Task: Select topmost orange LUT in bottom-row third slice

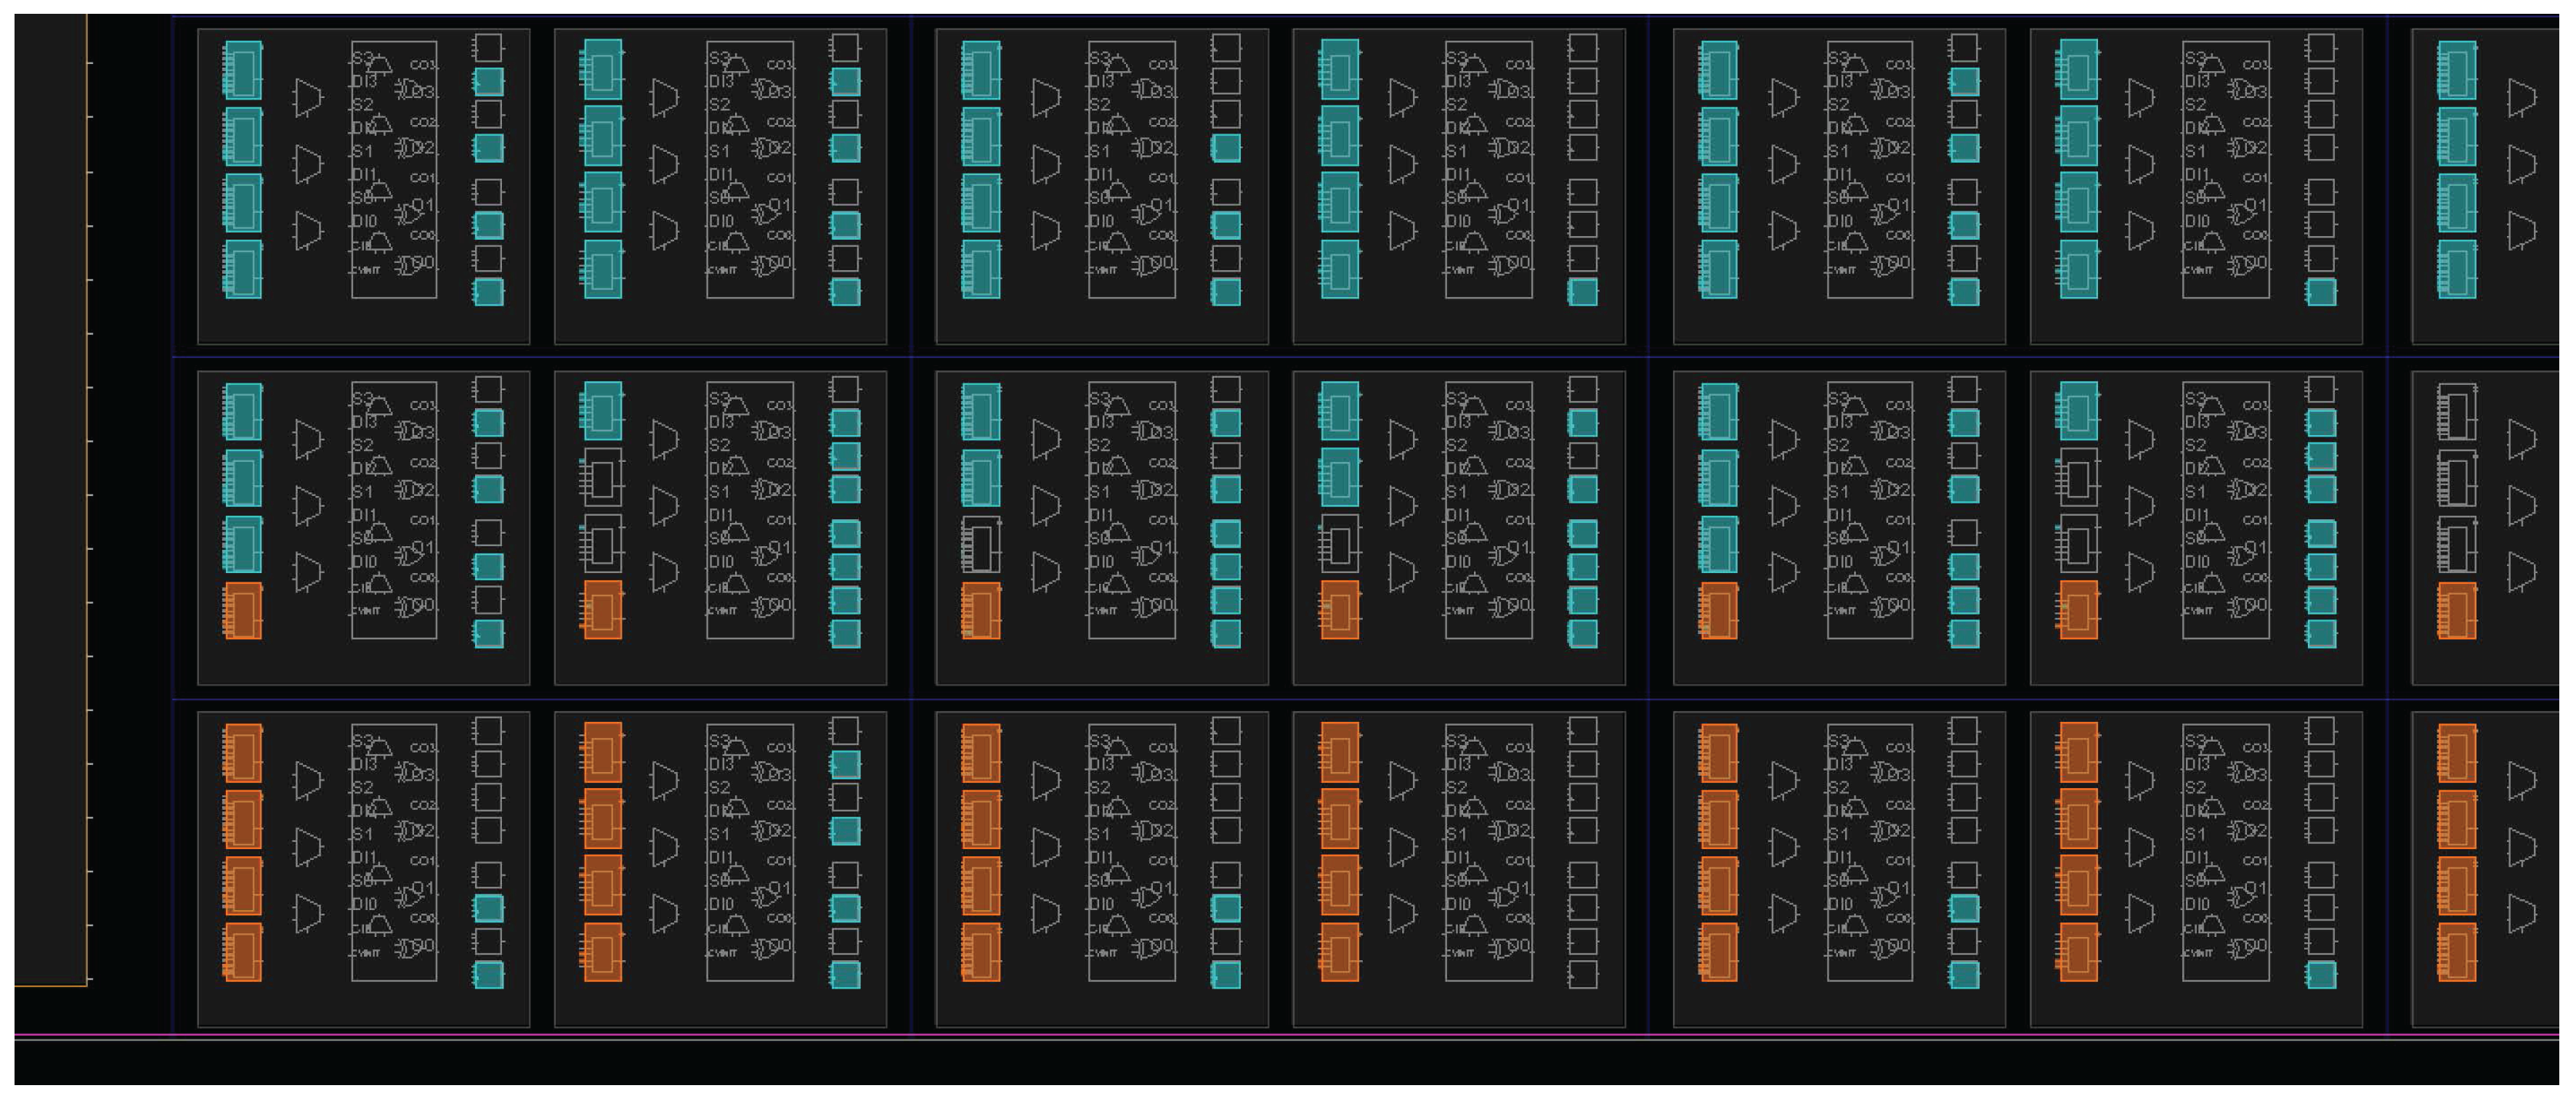Action: 980,753
